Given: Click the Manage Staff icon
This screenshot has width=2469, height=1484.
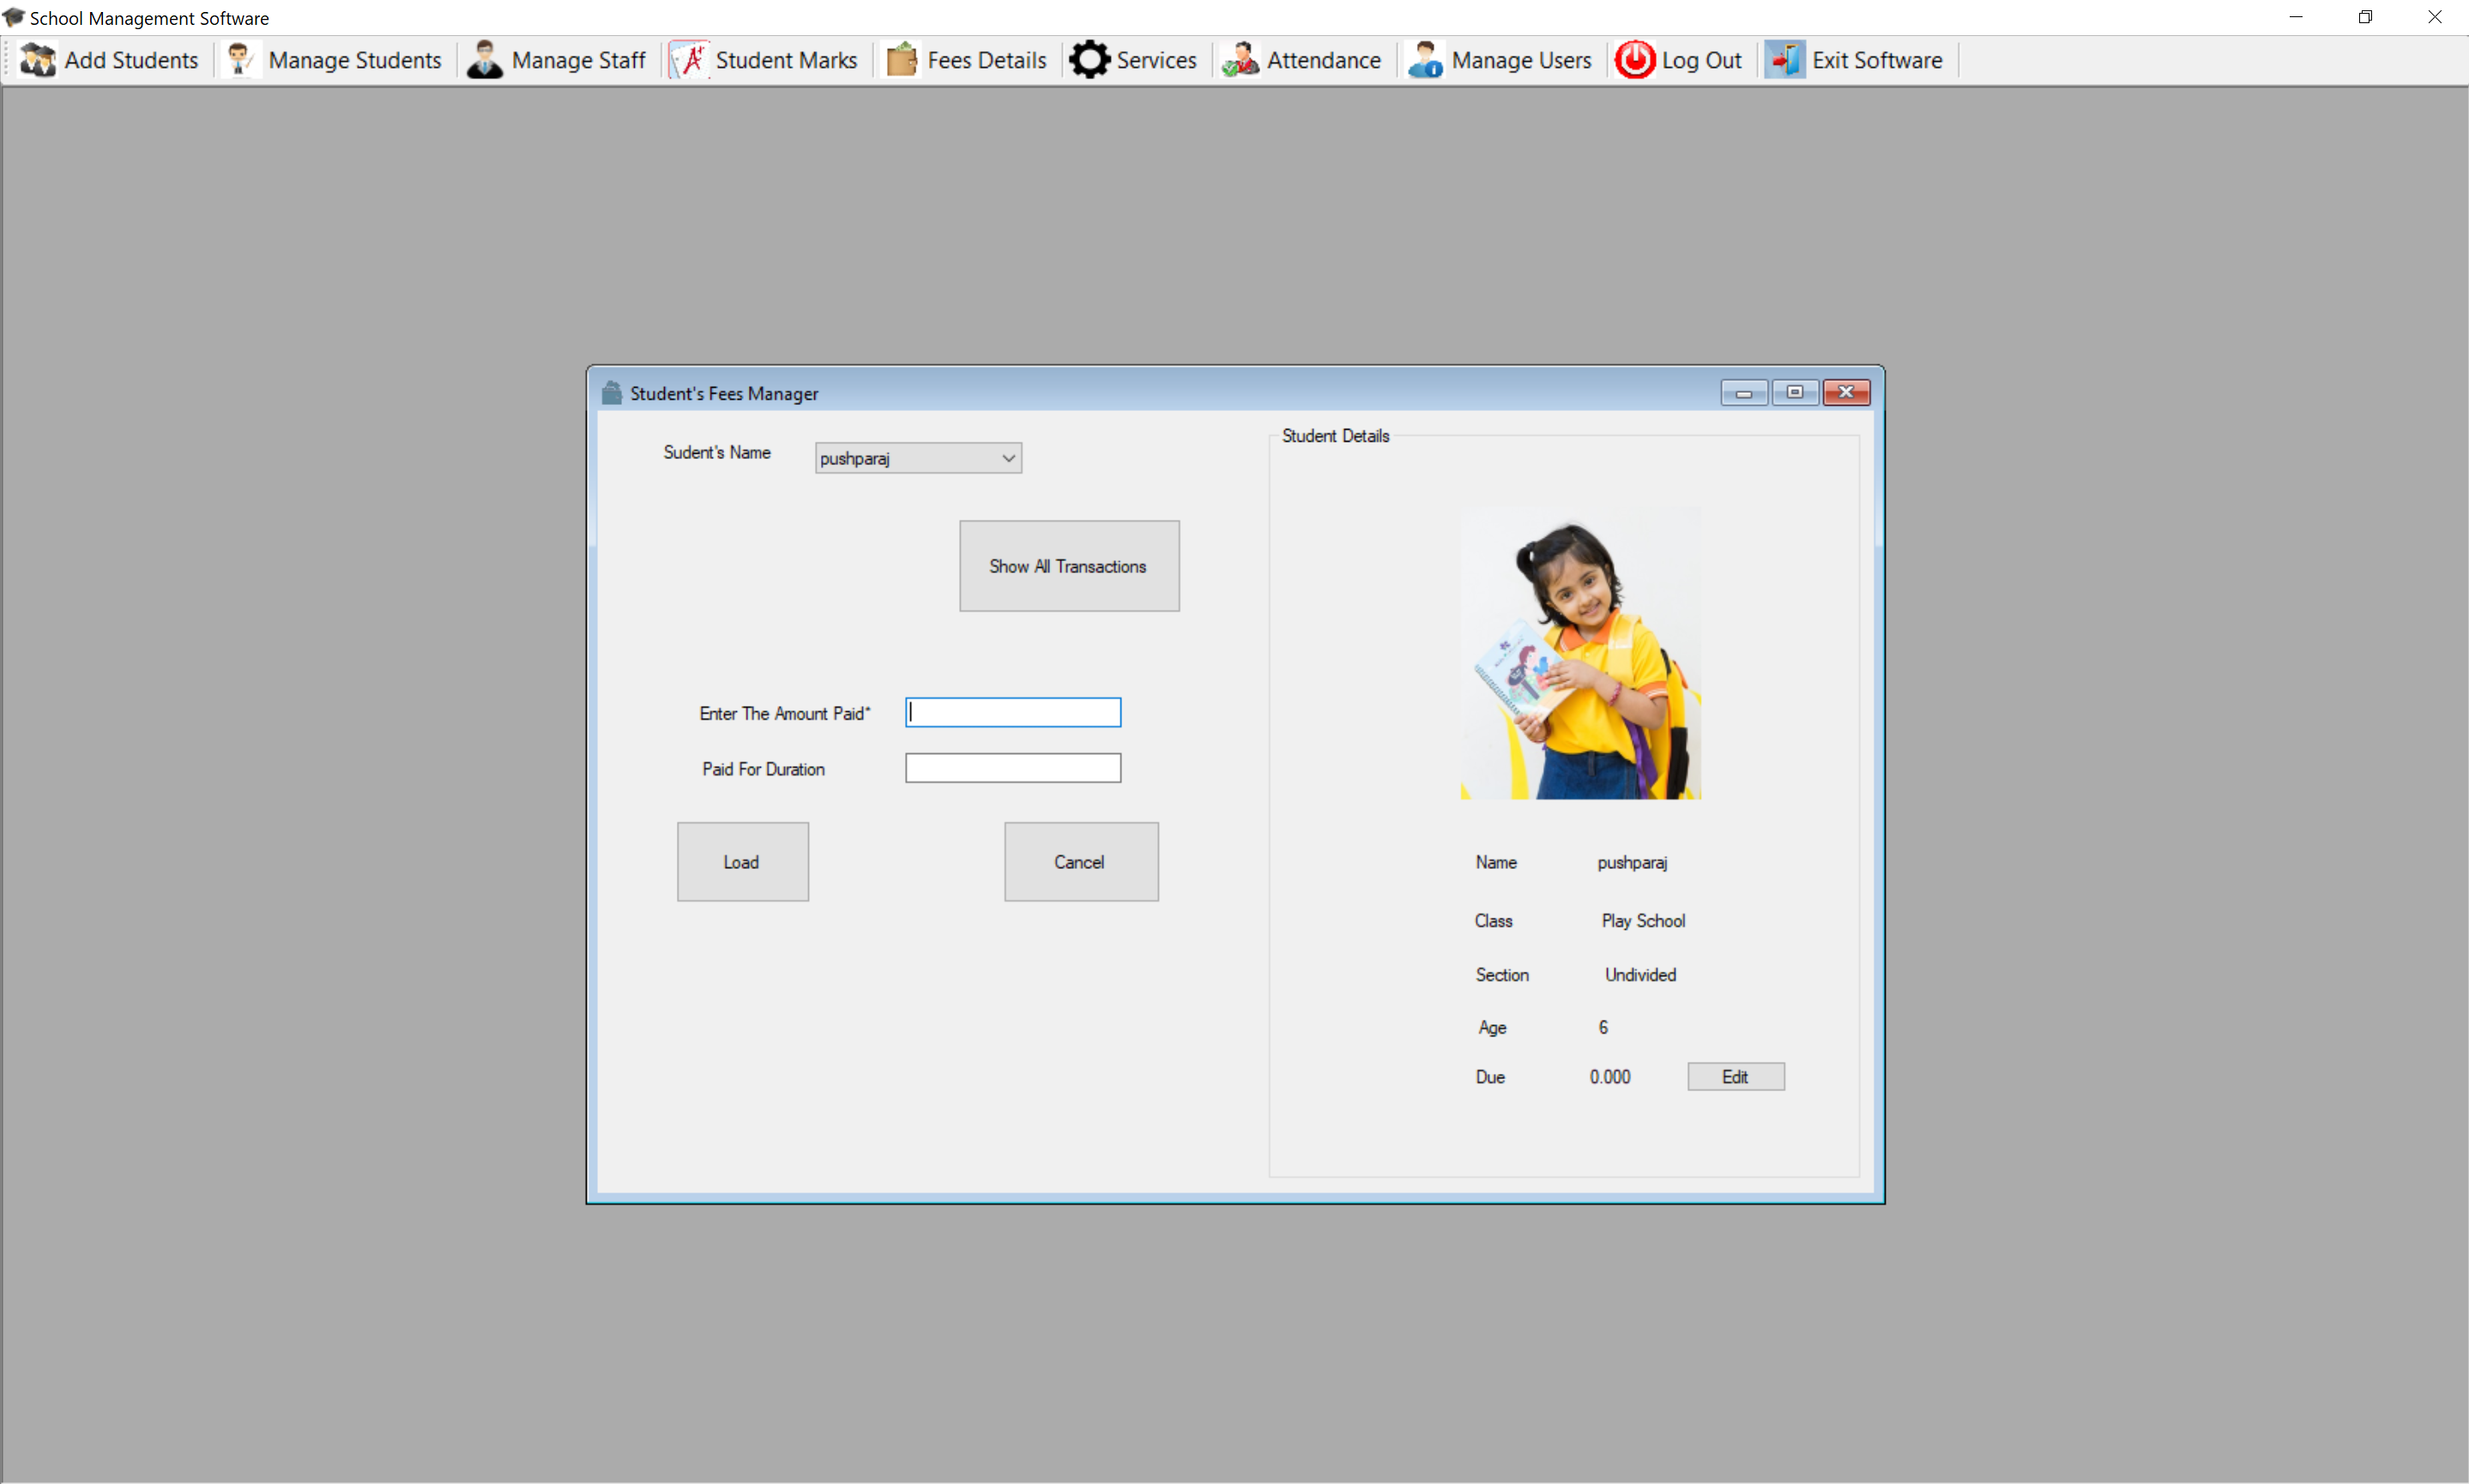Looking at the screenshot, I should (x=485, y=60).
